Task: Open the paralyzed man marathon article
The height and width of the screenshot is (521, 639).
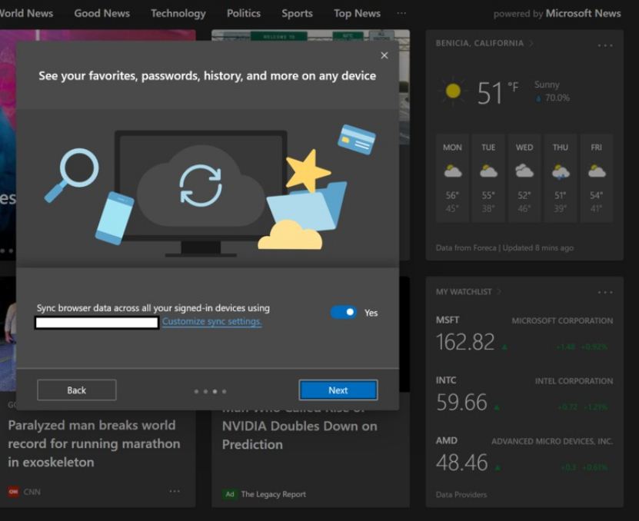Action: coord(94,443)
